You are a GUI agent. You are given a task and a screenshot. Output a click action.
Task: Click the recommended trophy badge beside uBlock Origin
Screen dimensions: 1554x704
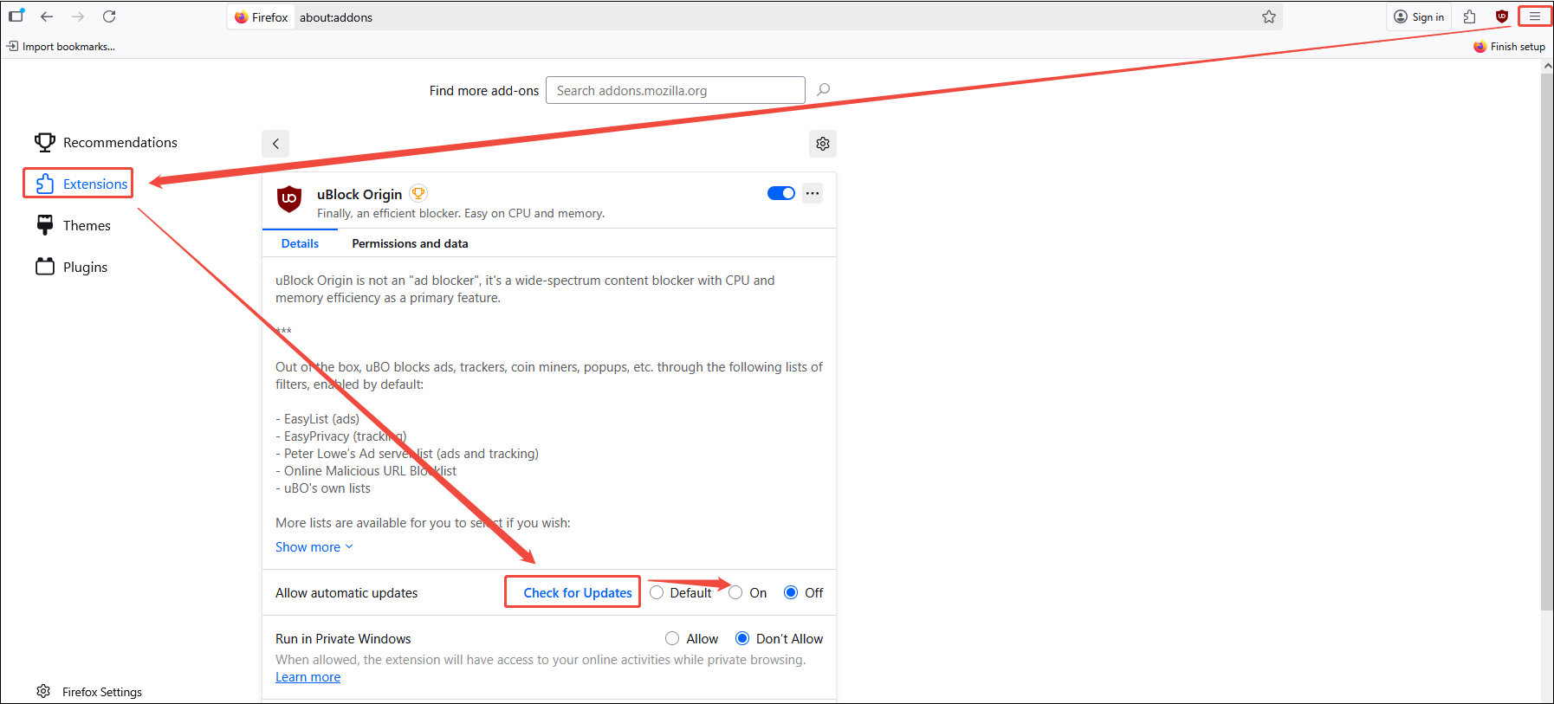[418, 194]
